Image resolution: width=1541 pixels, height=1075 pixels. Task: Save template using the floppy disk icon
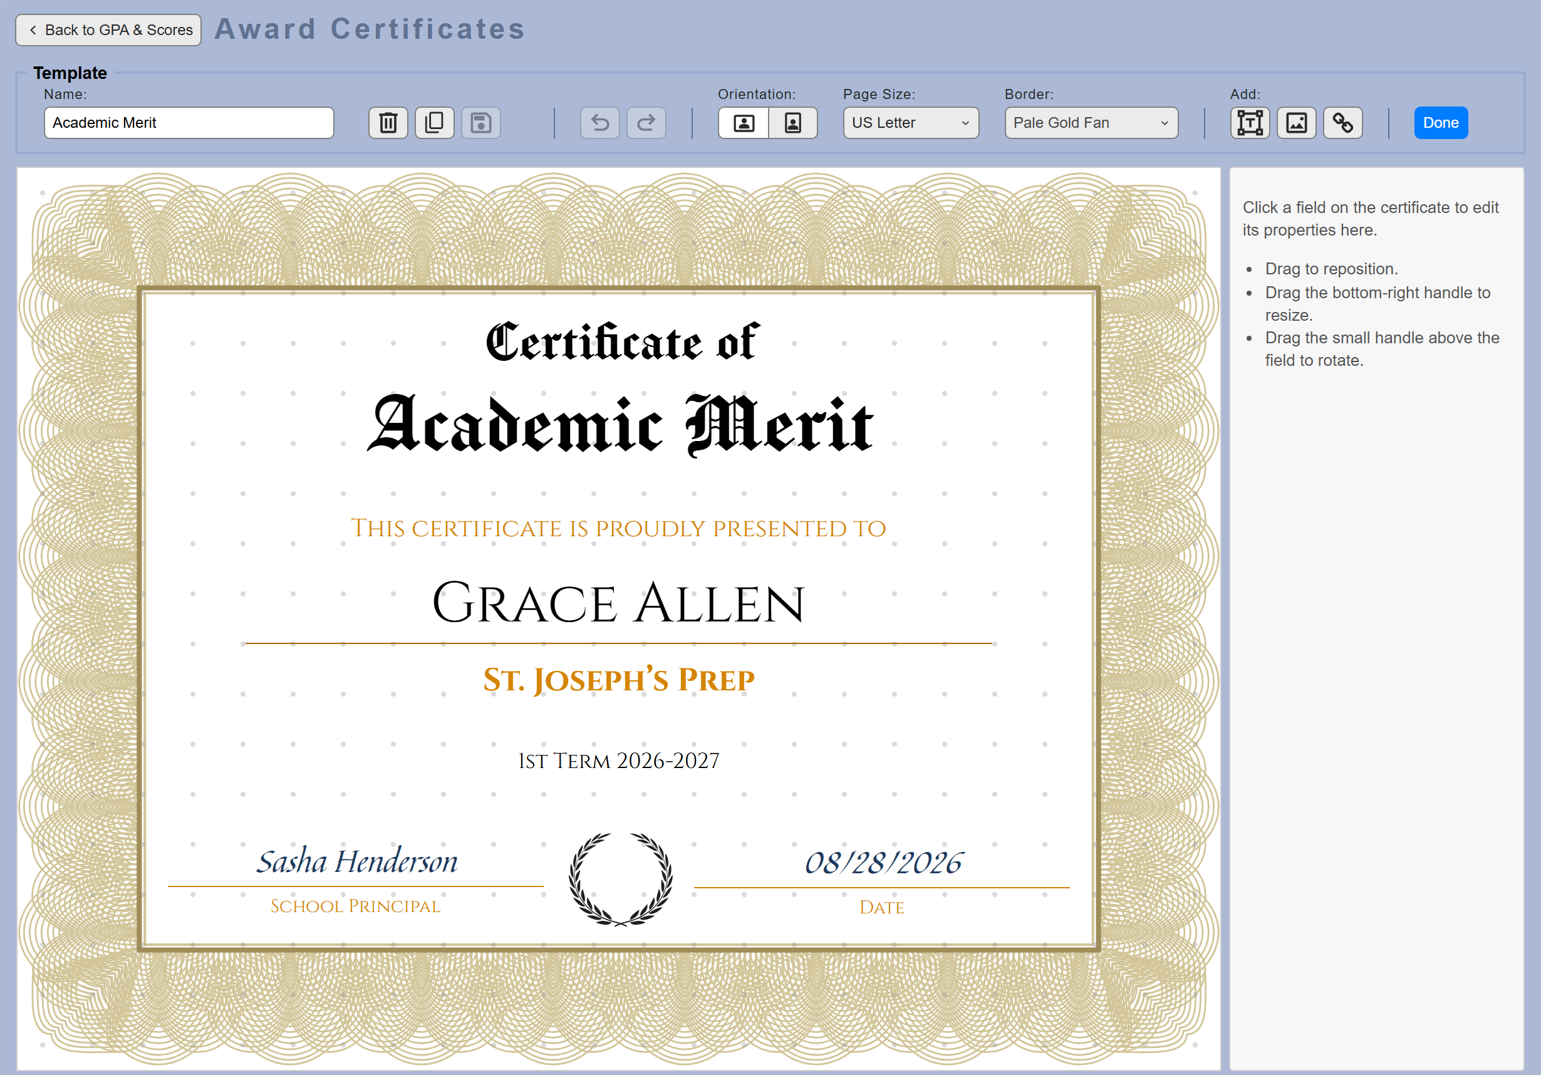480,123
